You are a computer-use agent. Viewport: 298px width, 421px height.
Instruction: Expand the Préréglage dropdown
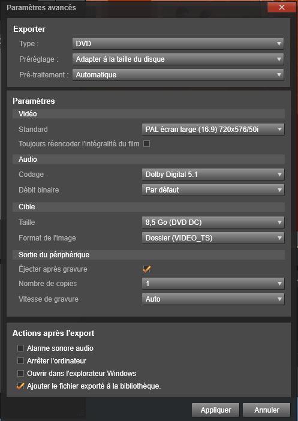pyautogui.click(x=178, y=59)
